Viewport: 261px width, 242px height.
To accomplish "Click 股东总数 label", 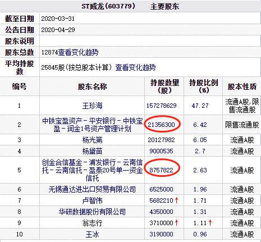I will (20, 52).
